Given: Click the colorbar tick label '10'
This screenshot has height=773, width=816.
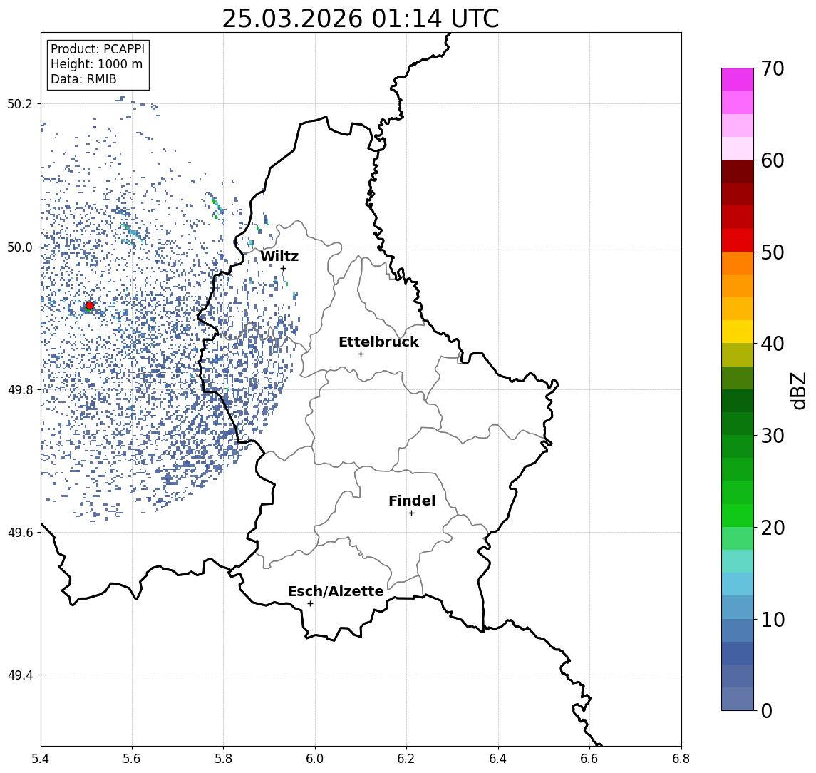Looking at the screenshot, I should pyautogui.click(x=773, y=619).
